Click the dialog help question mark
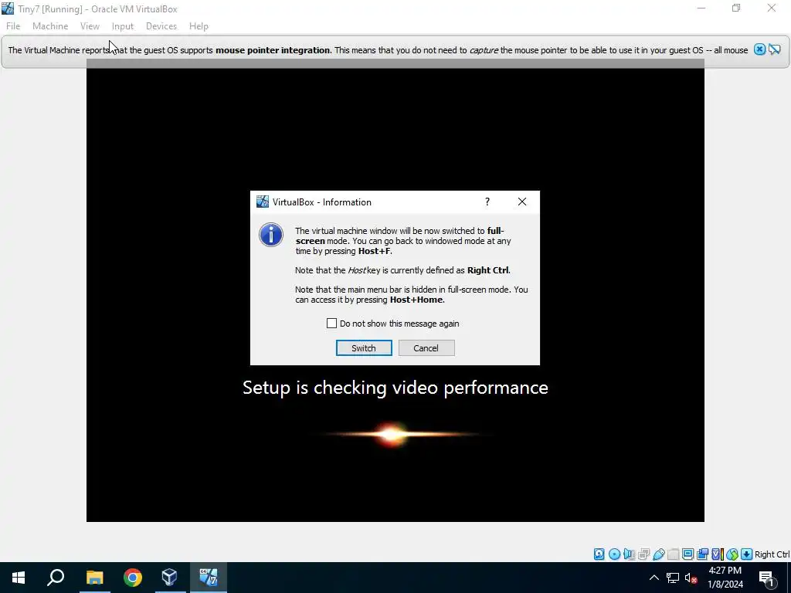Image resolution: width=791 pixels, height=593 pixels. (487, 202)
